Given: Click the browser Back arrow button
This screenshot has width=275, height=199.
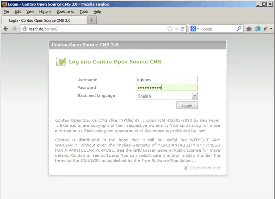Looking at the screenshot, I should coord(6,29).
